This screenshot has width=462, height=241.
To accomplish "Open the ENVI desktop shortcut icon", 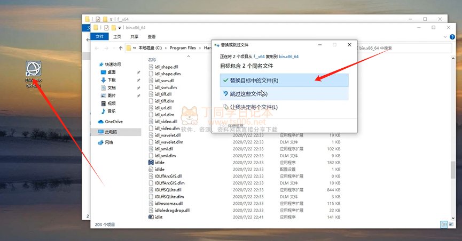I will pos(34,70).
